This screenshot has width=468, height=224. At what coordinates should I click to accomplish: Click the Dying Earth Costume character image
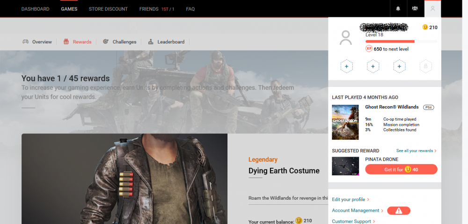124,179
